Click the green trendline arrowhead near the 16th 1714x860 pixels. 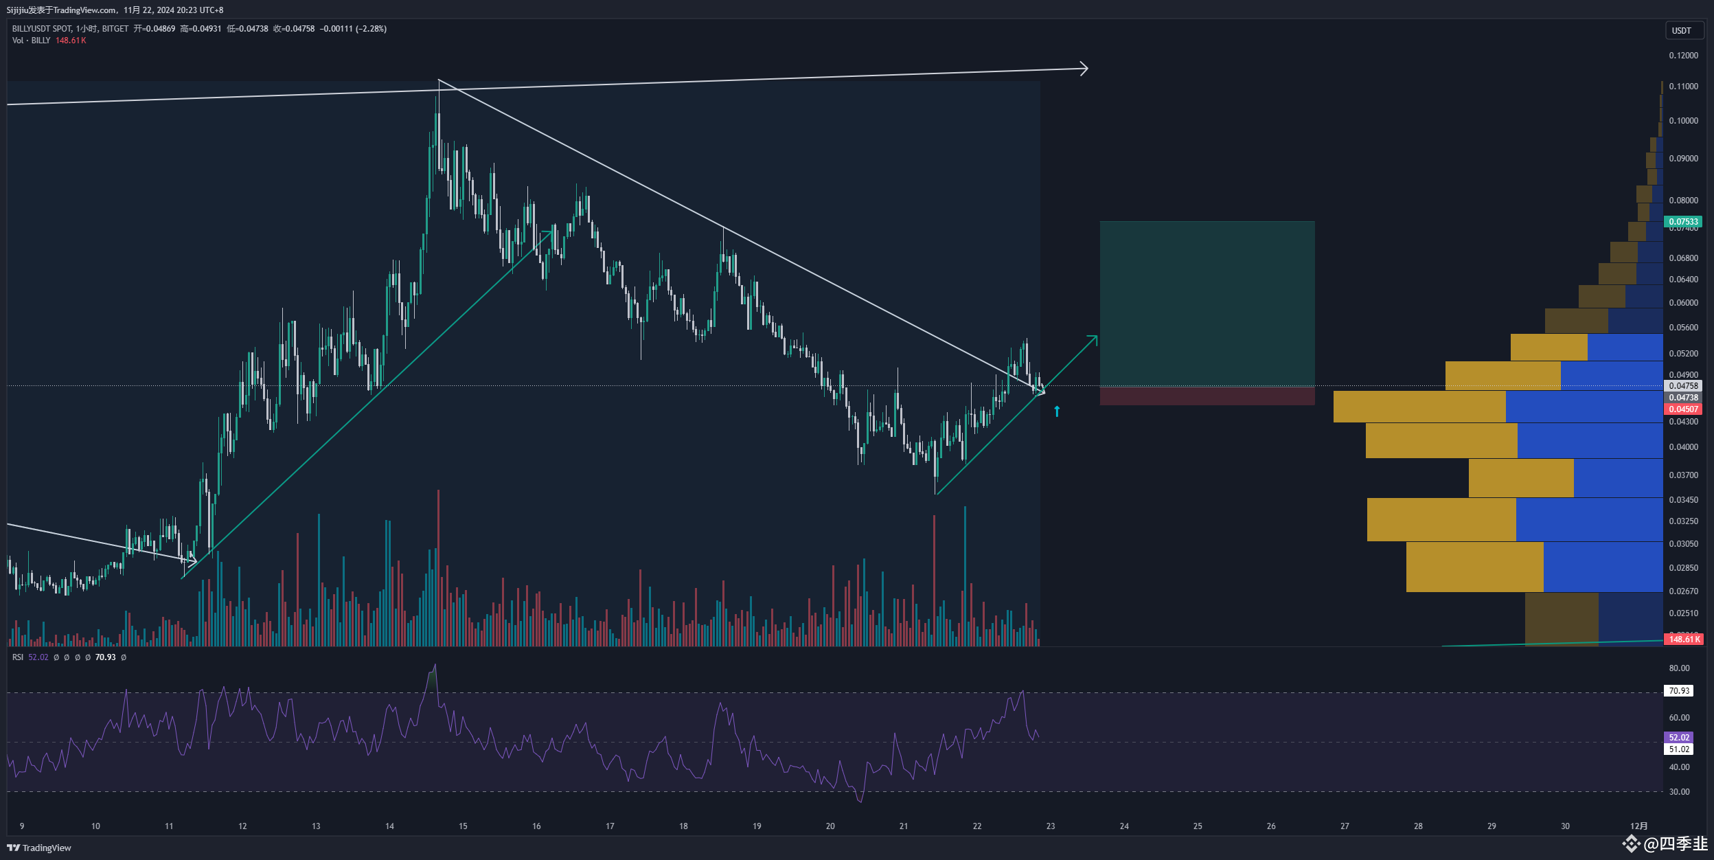(x=549, y=234)
